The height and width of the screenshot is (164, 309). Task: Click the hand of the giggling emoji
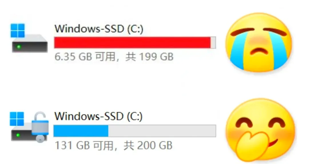coord(252,146)
